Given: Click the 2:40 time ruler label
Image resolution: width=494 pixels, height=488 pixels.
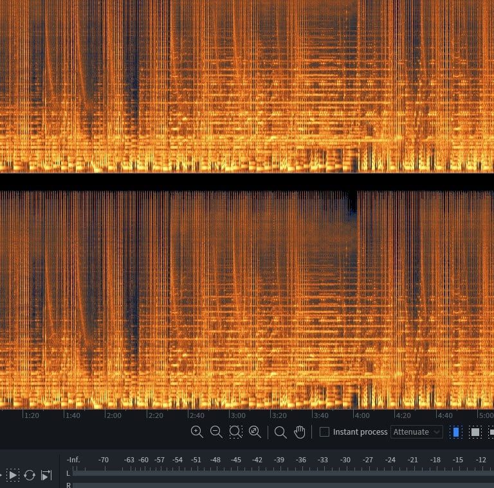Looking at the screenshot, I should pyautogui.click(x=197, y=415).
